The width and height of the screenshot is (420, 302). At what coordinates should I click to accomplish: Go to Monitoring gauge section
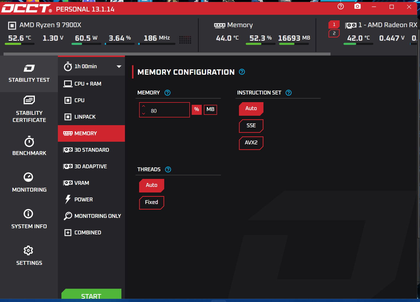click(x=29, y=182)
